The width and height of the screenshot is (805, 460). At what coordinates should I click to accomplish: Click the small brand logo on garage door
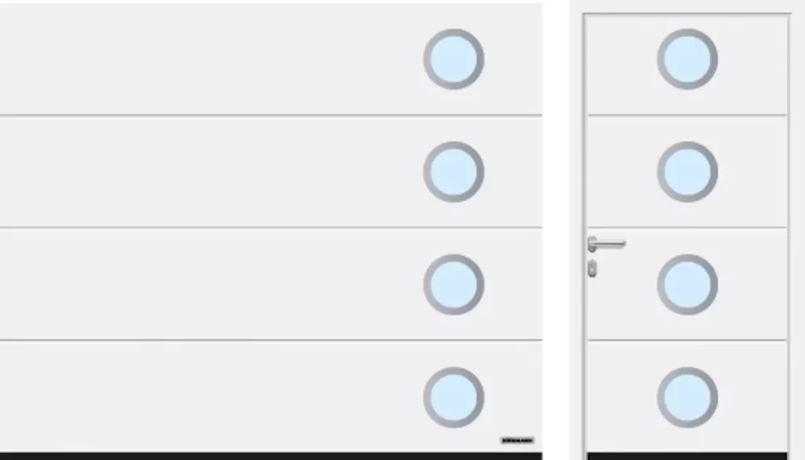tap(517, 440)
